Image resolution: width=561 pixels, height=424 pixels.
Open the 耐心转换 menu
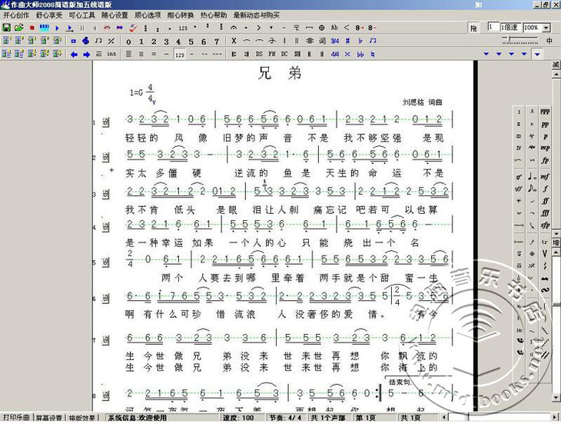181,15
